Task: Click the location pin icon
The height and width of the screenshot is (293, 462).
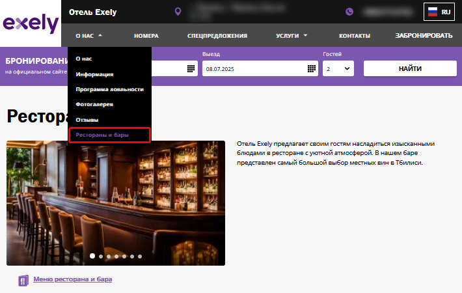Action: click(x=178, y=12)
